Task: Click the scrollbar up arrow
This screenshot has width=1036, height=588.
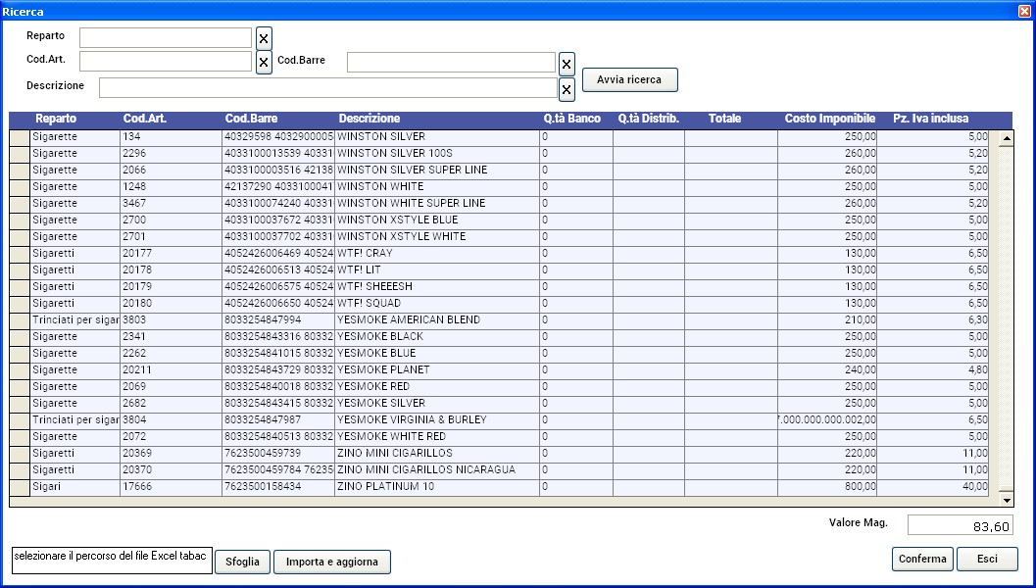Action: click(1005, 138)
